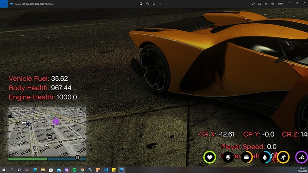Image resolution: width=308 pixels, height=173 pixels.
Task: Launch Microsoft Edge from taskbar
Action: tap(35, 170)
